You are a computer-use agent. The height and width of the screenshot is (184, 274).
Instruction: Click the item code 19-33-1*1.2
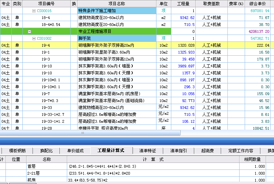point(53,121)
